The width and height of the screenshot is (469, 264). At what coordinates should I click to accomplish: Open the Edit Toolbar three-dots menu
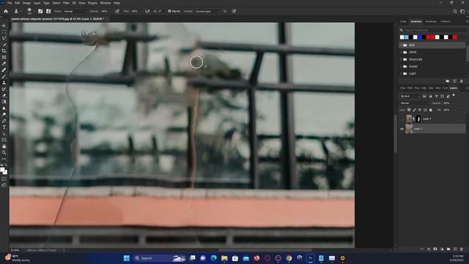(x=4, y=159)
